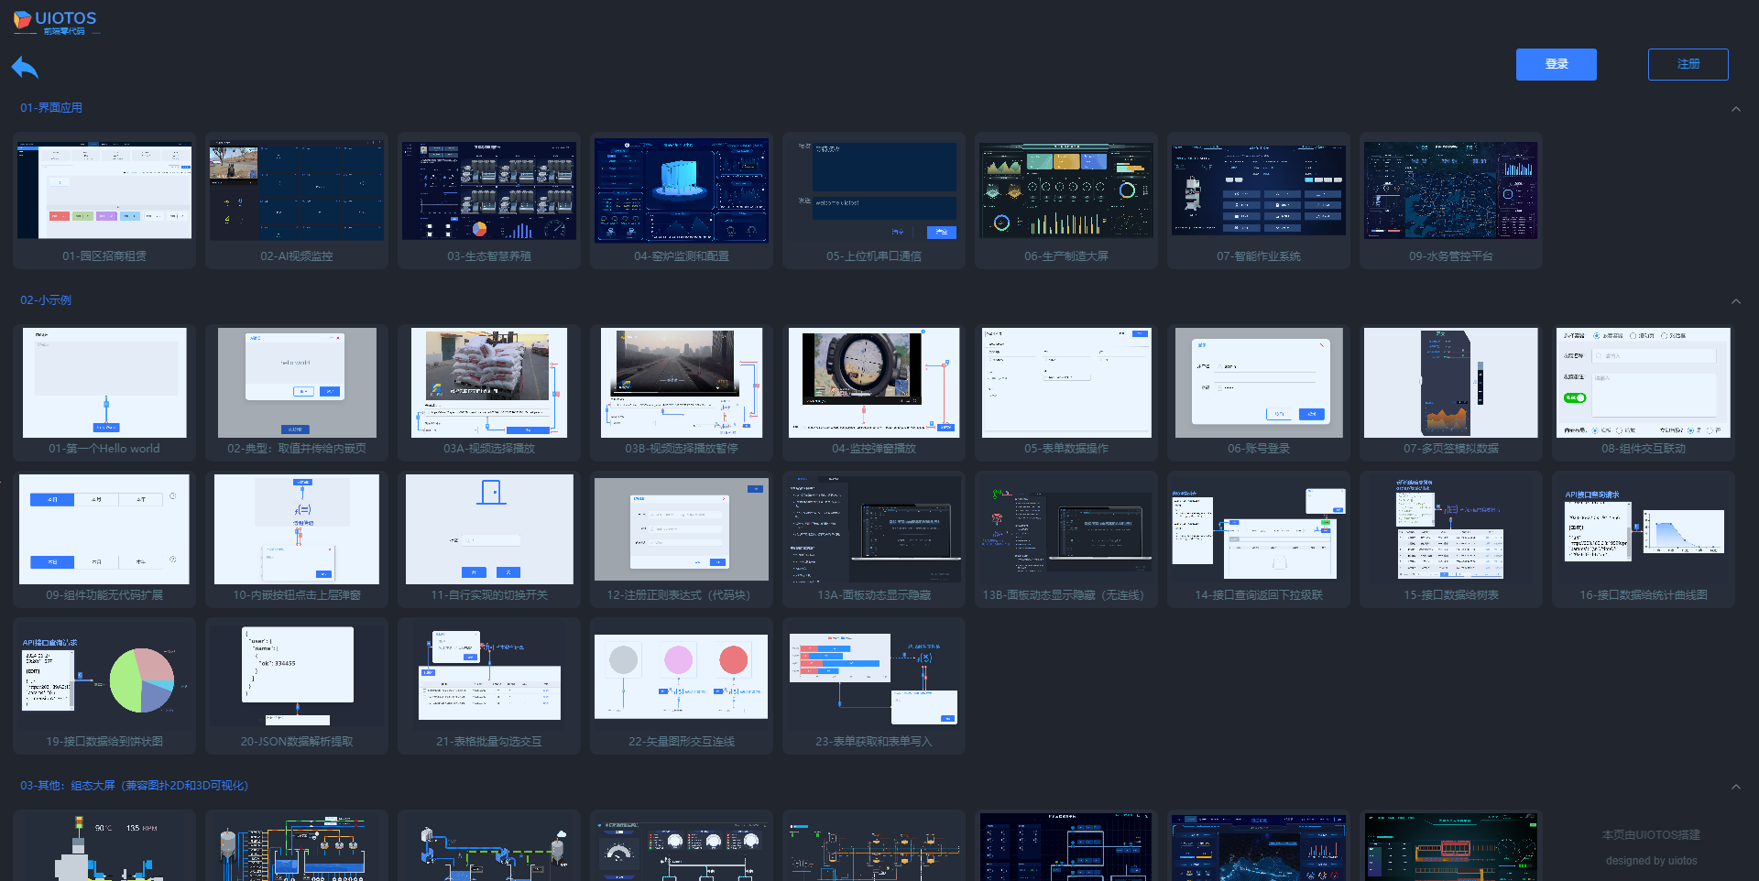Open the 04-监控弹窗播放 example

pyautogui.click(x=874, y=384)
